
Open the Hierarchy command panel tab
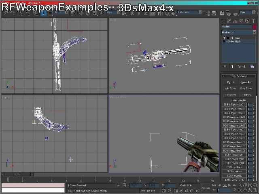click(235, 21)
